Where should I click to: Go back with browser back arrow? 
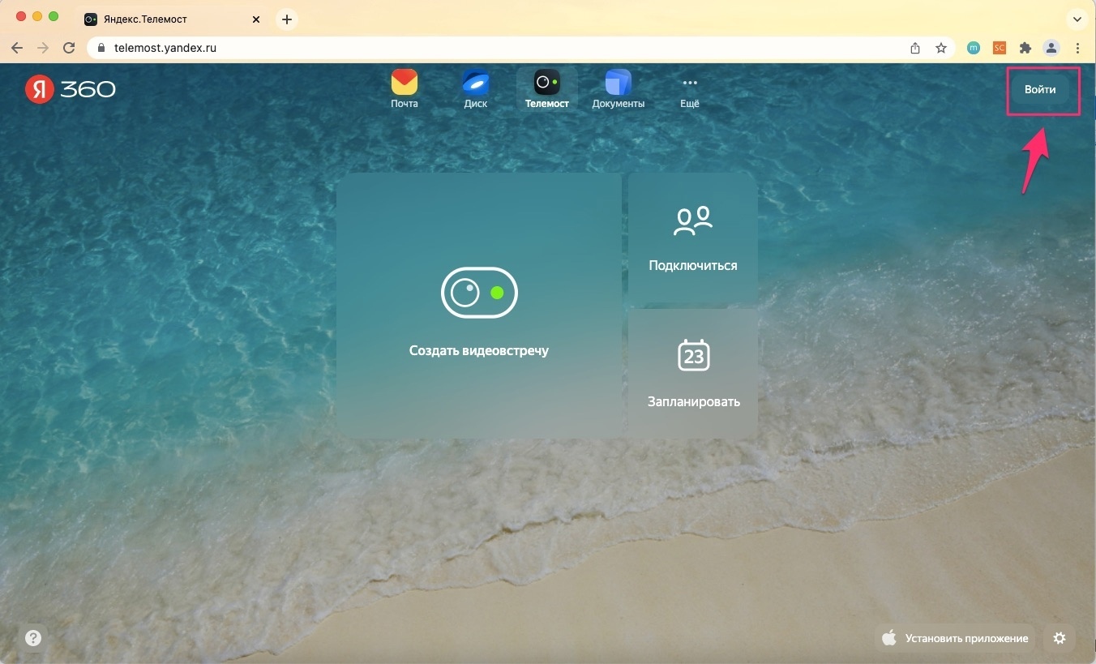pos(17,48)
